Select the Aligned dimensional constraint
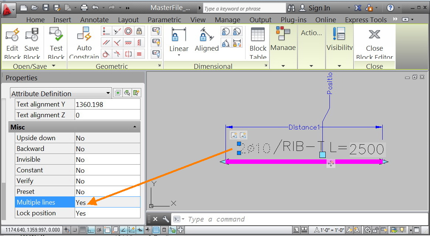This screenshot has width=430, height=236. (x=207, y=40)
